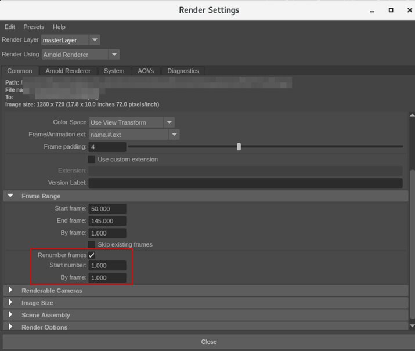
Task: Open the Edit menu
Action: pyautogui.click(x=10, y=27)
